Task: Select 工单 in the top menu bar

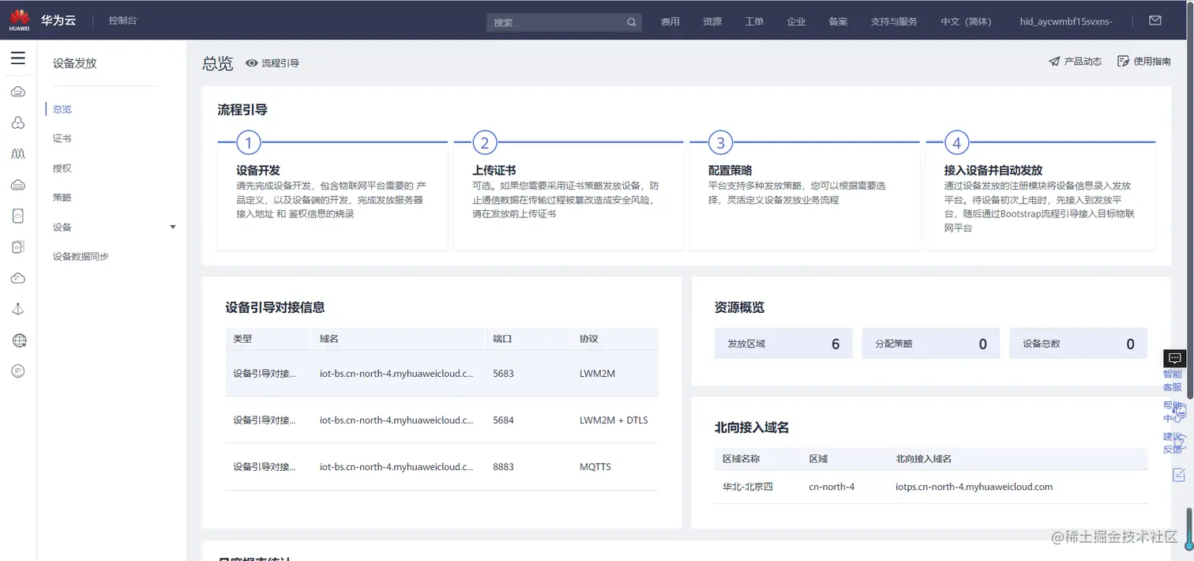Action: [753, 21]
